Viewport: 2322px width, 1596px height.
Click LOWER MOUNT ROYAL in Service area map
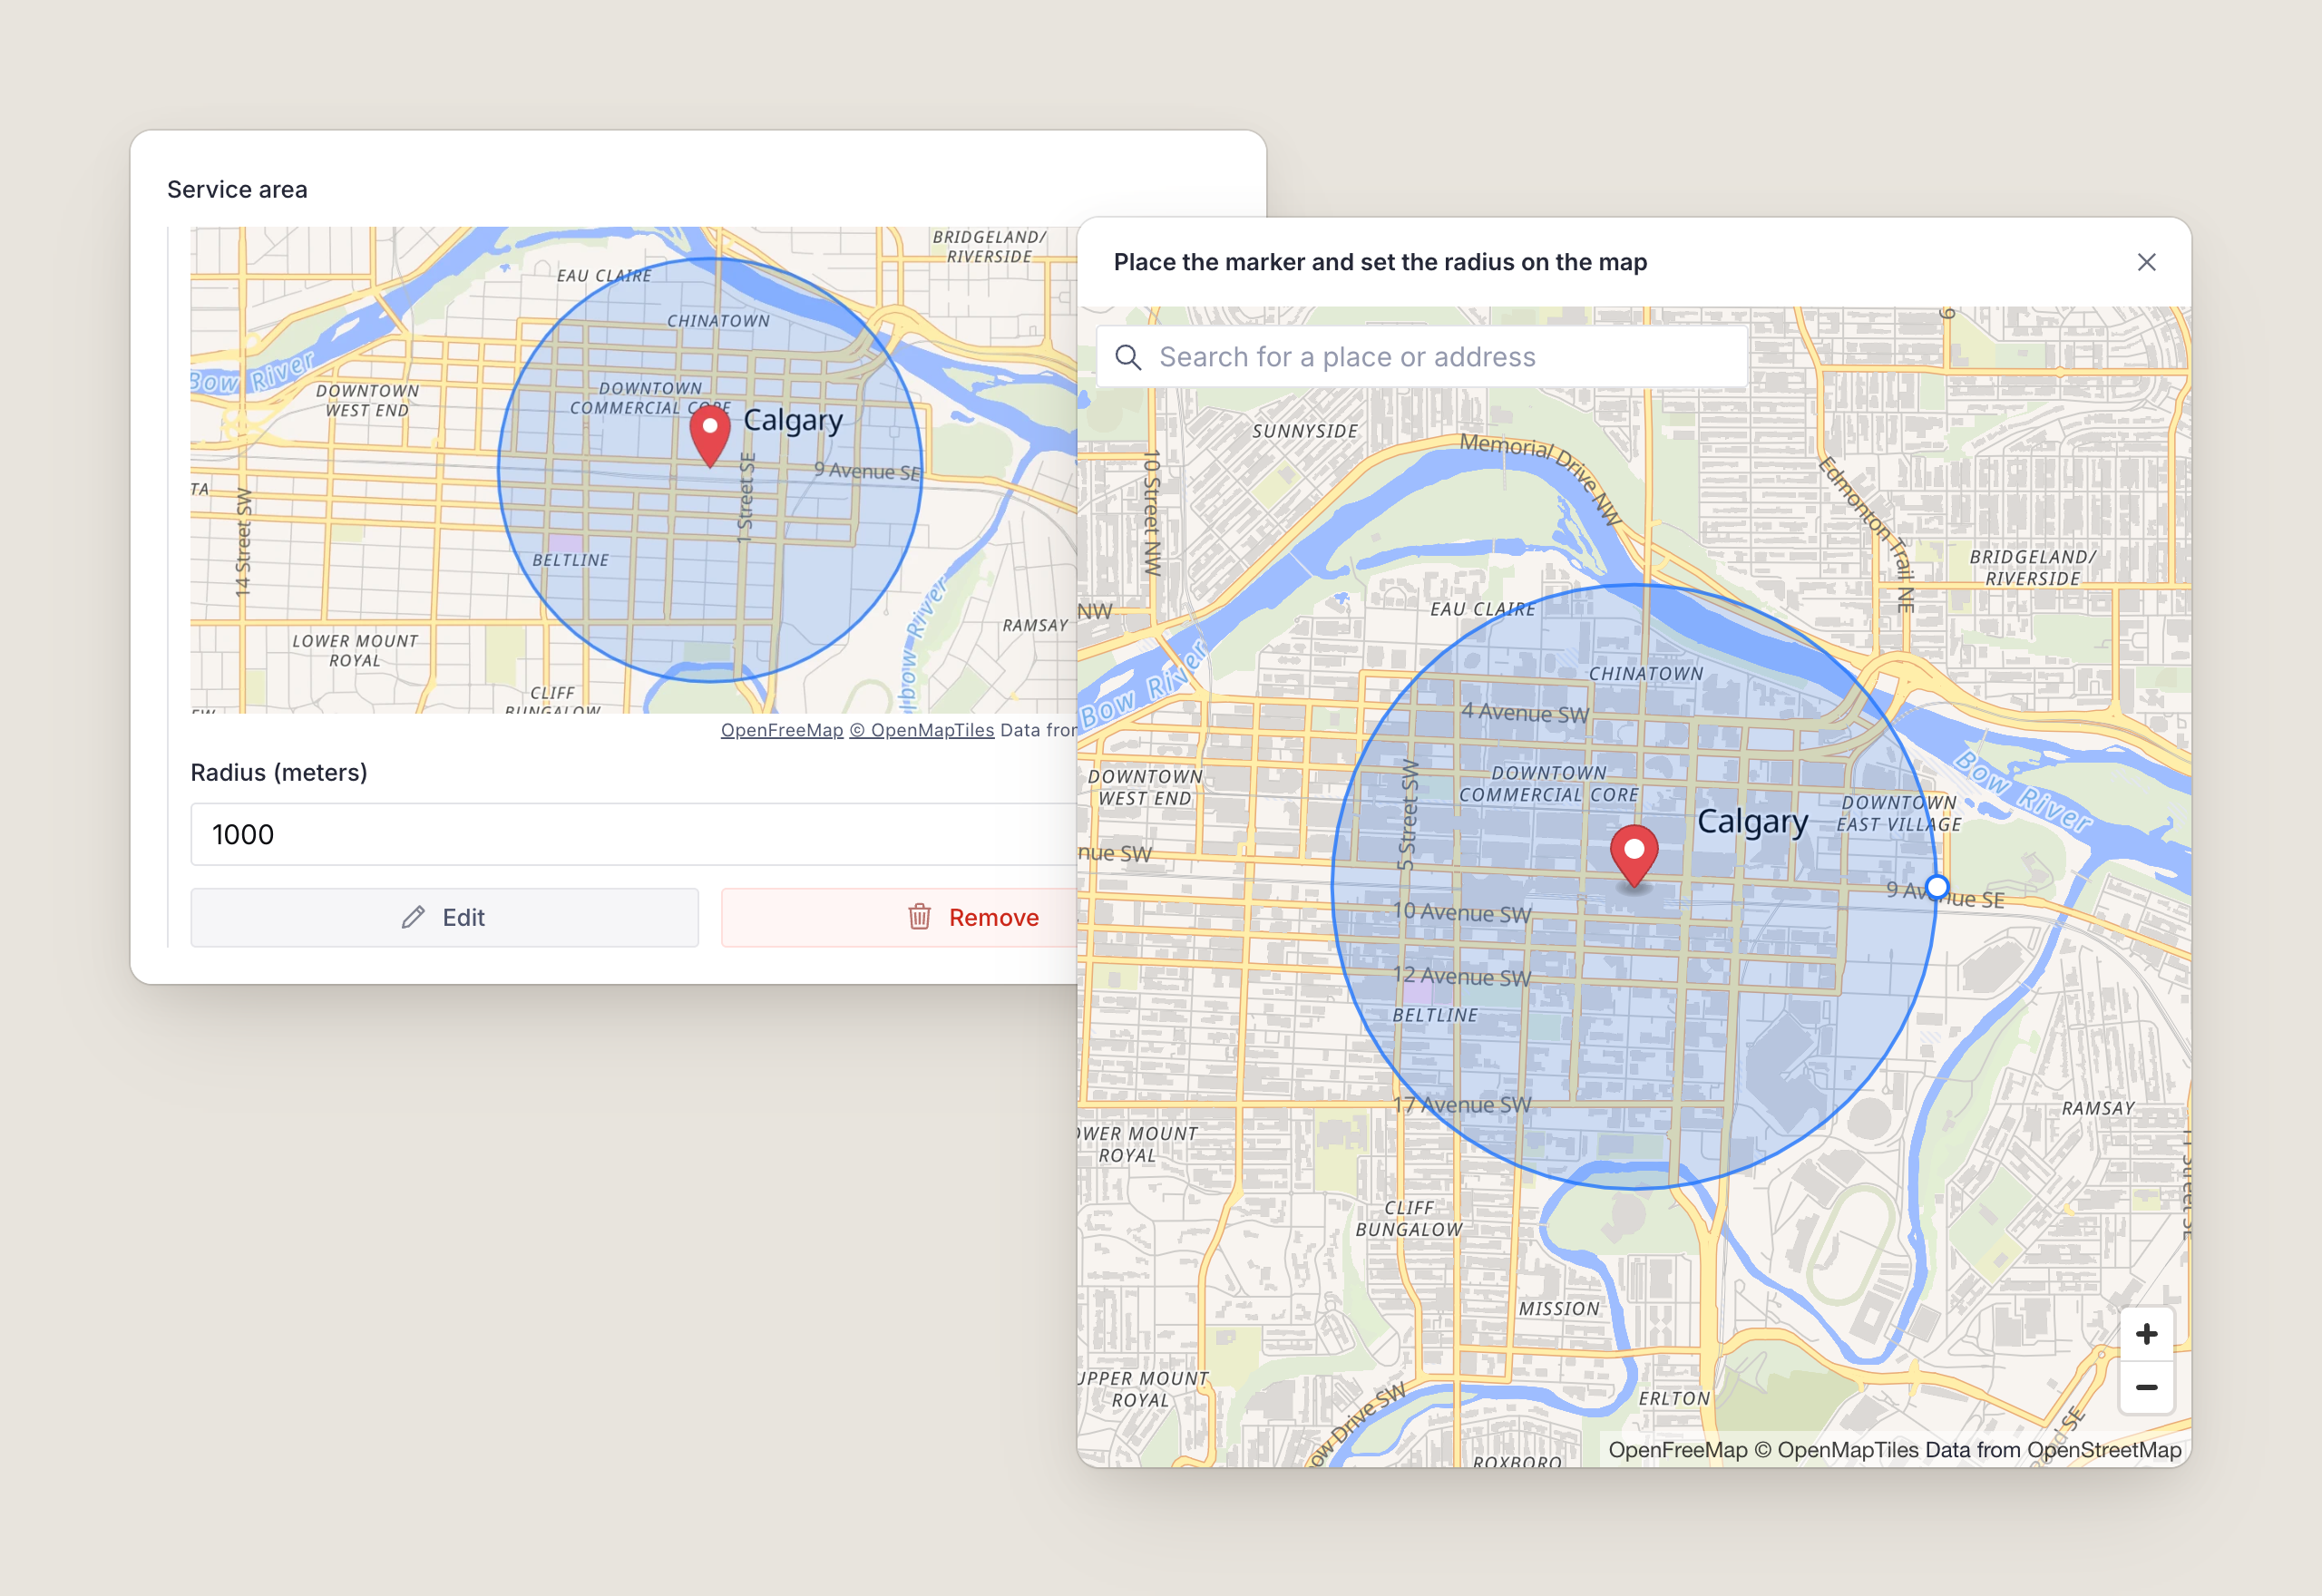pyautogui.click(x=355, y=651)
